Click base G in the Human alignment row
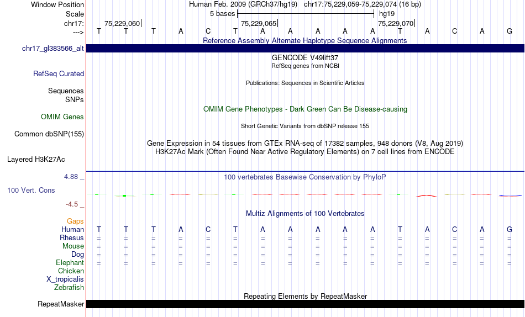The image size is (525, 317). click(510, 229)
